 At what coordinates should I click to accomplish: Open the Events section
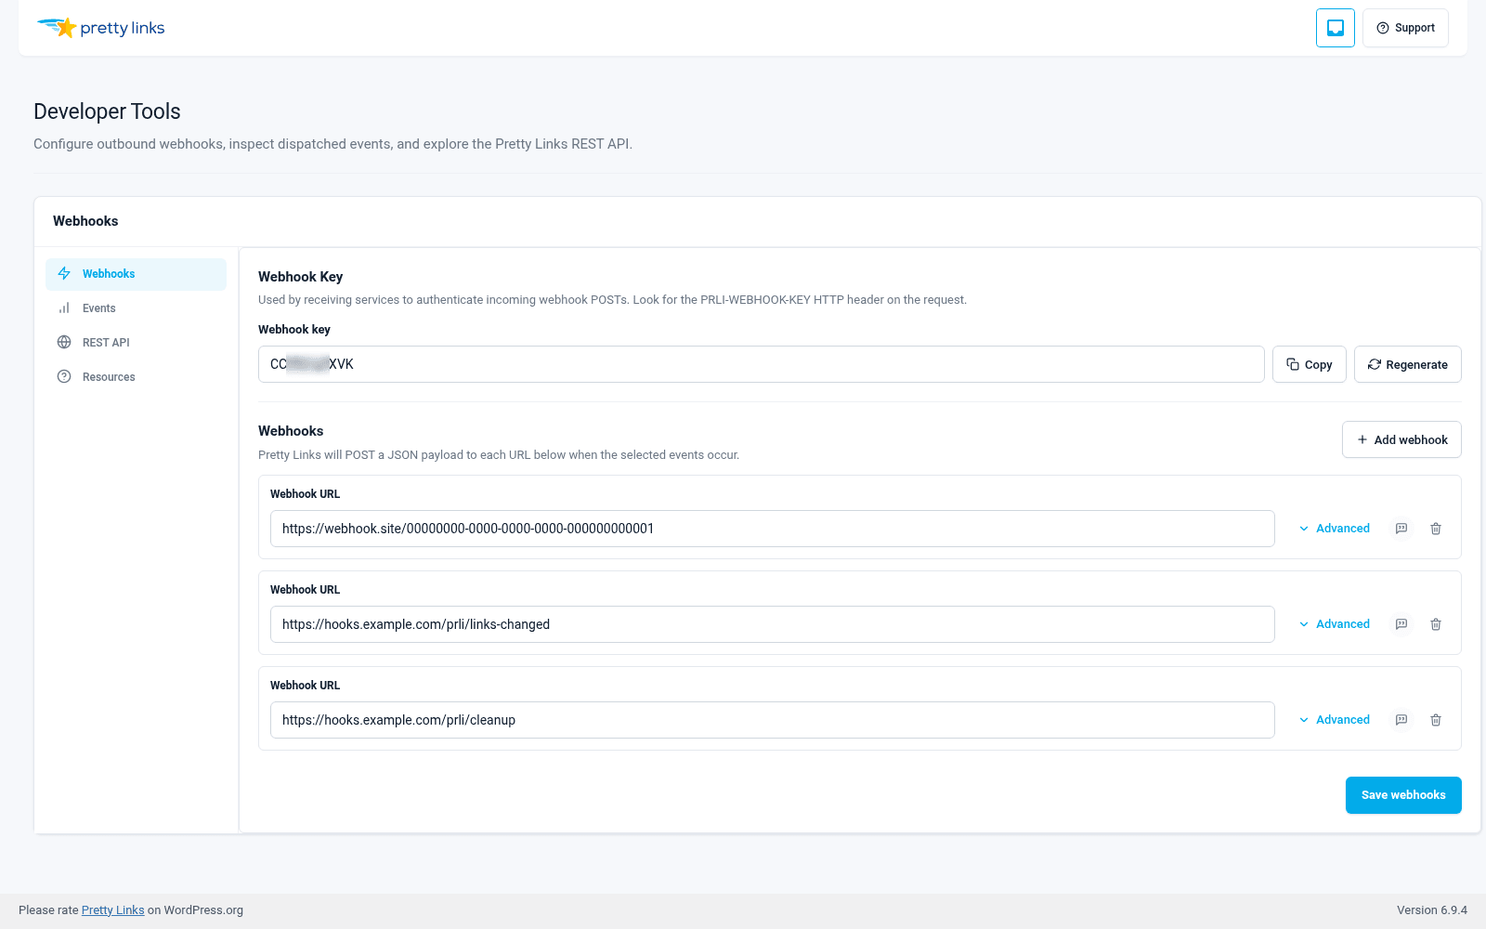(x=136, y=308)
